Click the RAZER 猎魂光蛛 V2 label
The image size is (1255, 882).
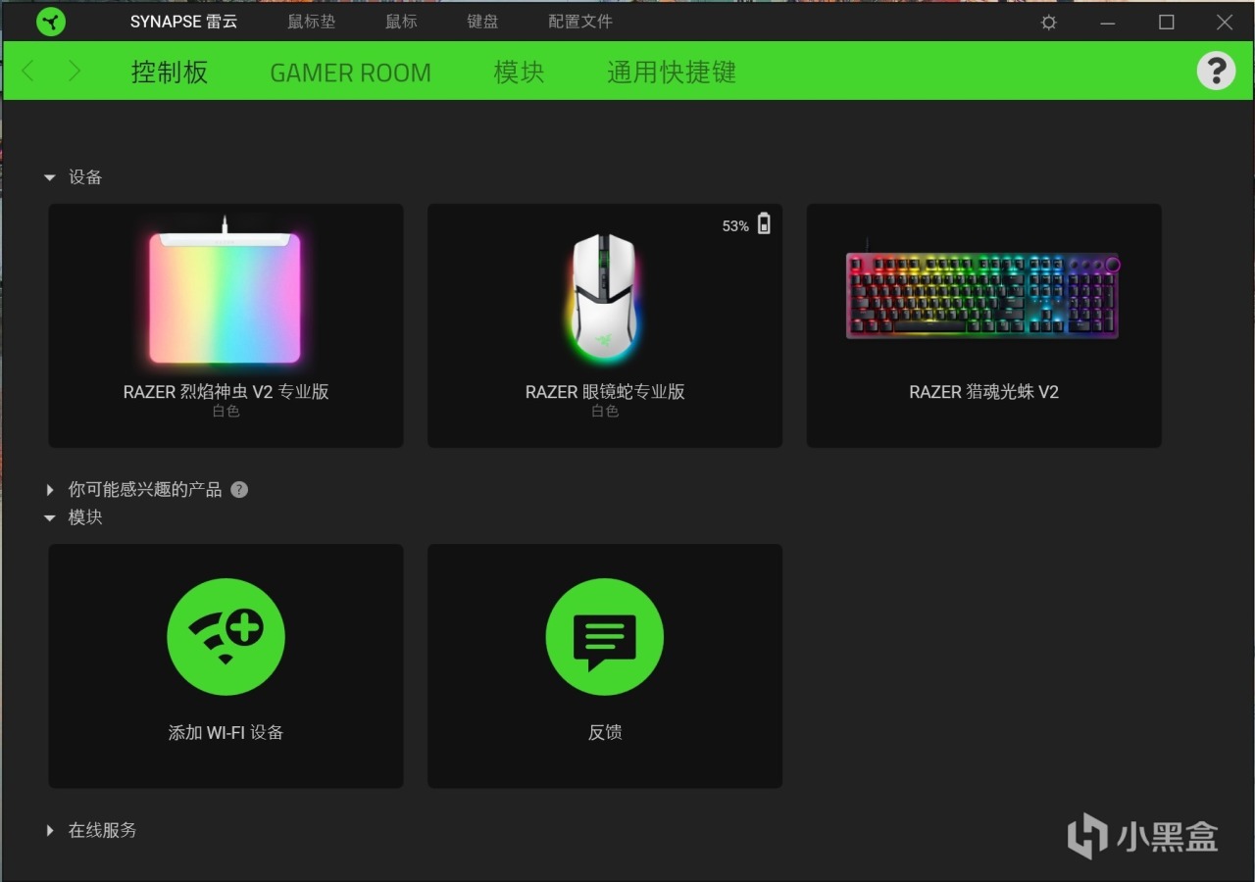click(x=983, y=392)
